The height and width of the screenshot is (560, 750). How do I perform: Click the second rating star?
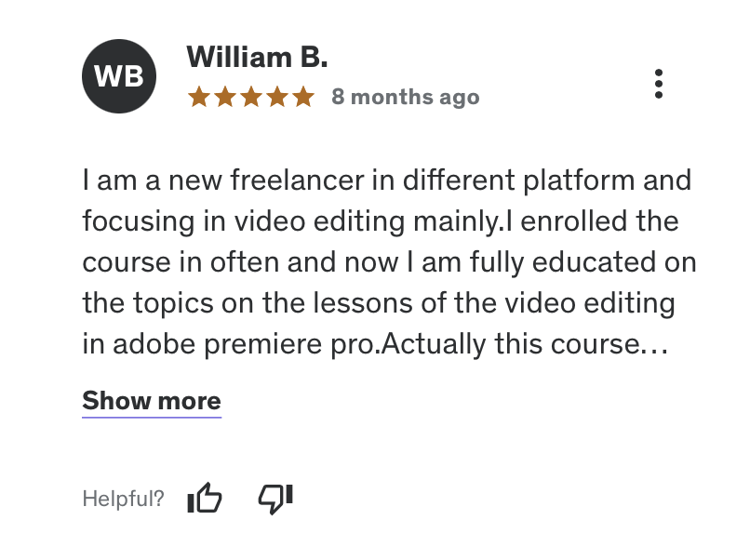(x=225, y=97)
